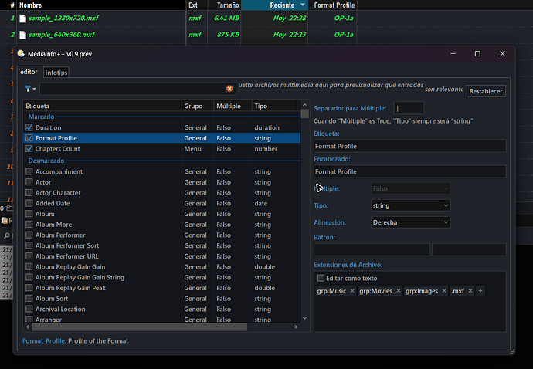The image size is (533, 369).
Task: Add a new file extension with plus
Action: point(480,291)
